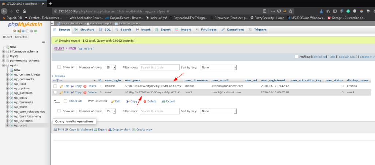Collapse the wpdb database node

(x=3, y=65)
